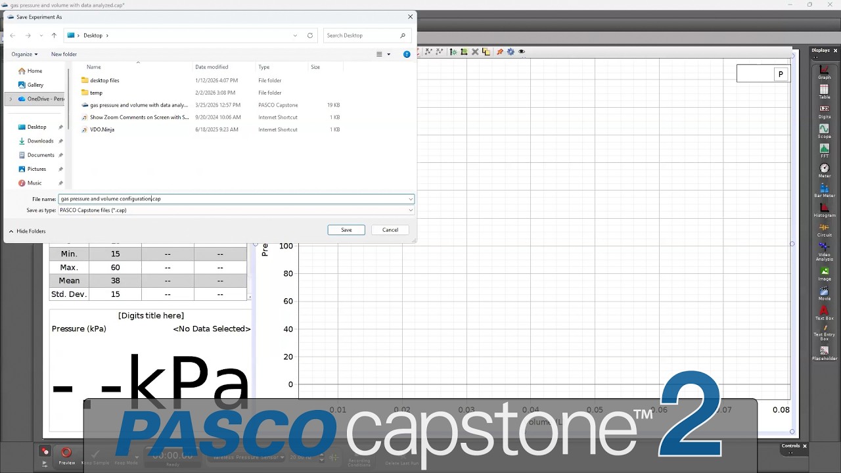Click the pin toolbar icon on graph
Screen dimensions: 841x473
(x=499, y=51)
